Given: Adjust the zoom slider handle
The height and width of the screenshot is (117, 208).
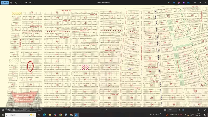Looking at the screenshot, I should click(x=183, y=110).
